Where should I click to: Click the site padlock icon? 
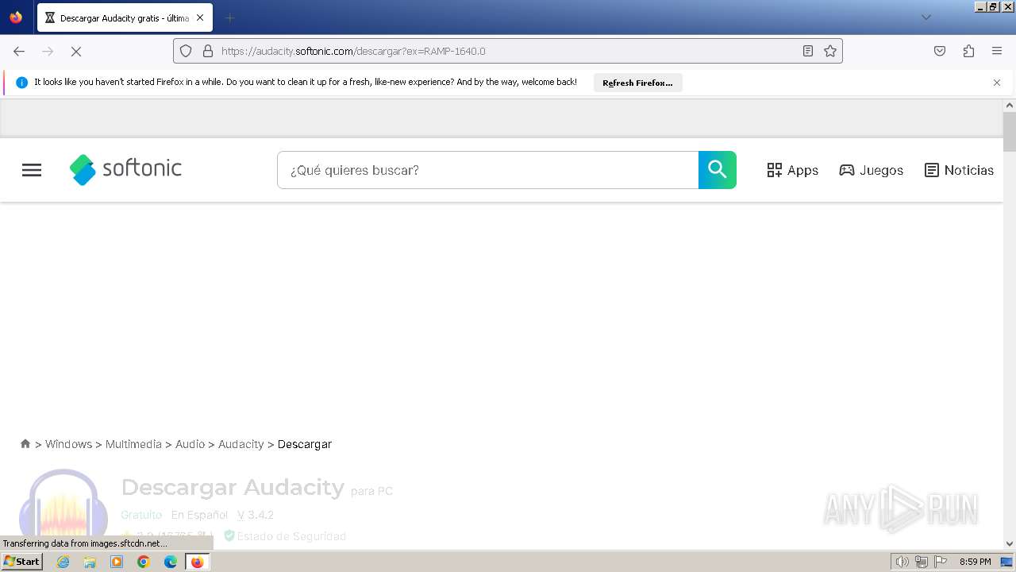[208, 51]
